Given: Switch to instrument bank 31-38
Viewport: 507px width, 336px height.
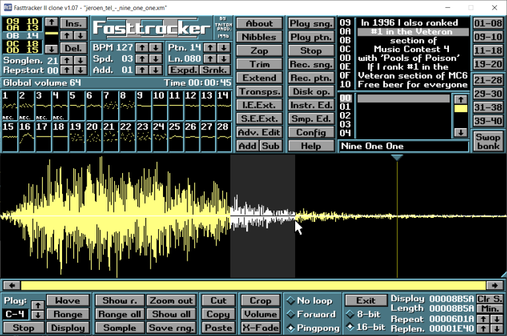Looking at the screenshot, I should (x=488, y=107).
